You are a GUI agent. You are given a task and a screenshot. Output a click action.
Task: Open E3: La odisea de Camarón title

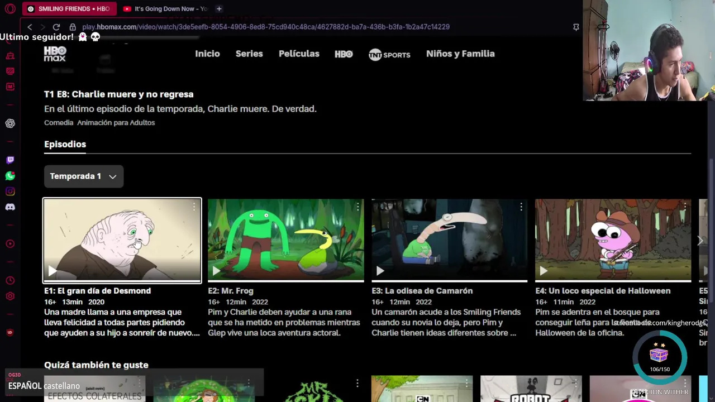422,291
